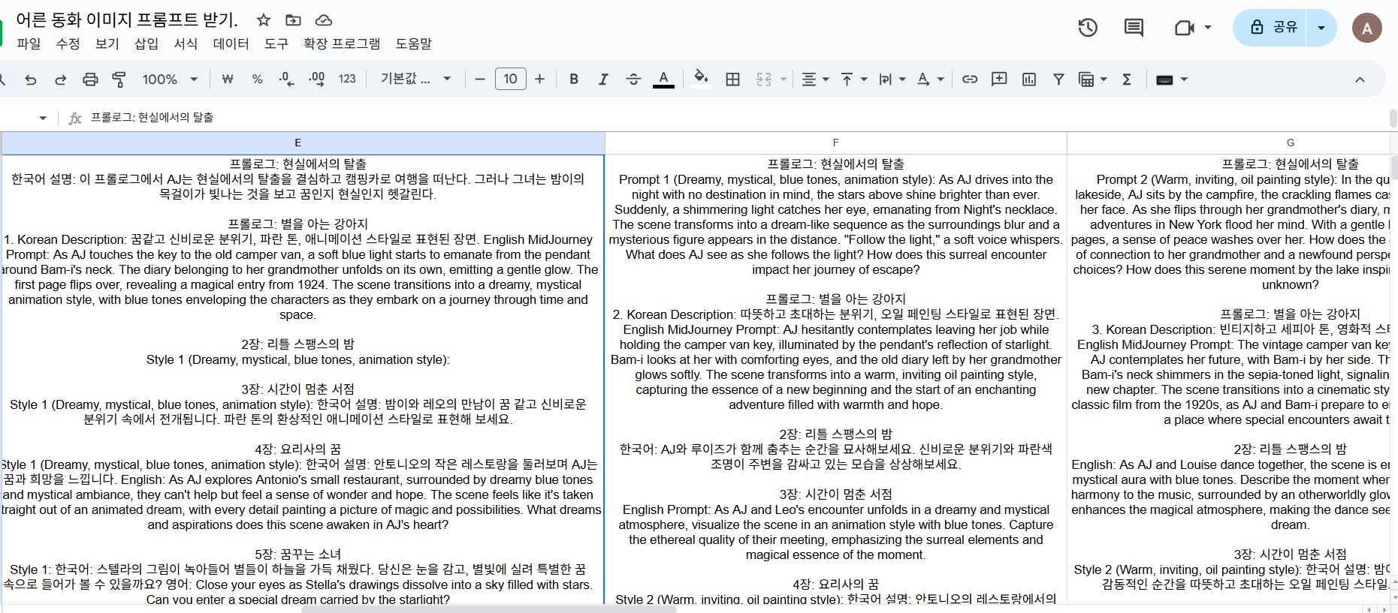Print the spreadsheet
1398x613 pixels.
click(90, 80)
